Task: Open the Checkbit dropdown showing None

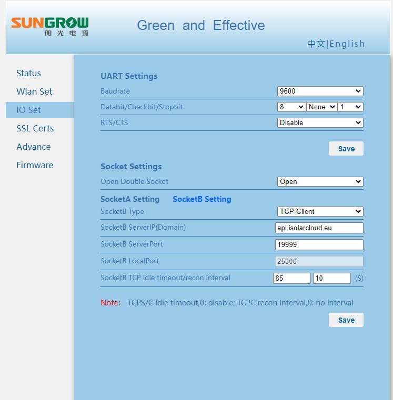Action: [x=321, y=107]
